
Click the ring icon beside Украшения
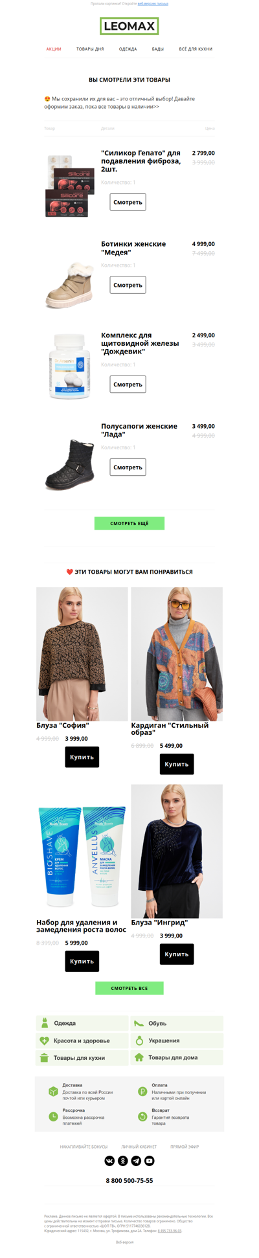[139, 1040]
